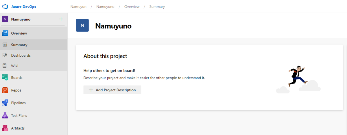
Task: Click the About this project heading
Action: (105, 56)
